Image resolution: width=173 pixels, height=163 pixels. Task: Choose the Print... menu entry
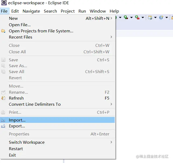coord(57,112)
